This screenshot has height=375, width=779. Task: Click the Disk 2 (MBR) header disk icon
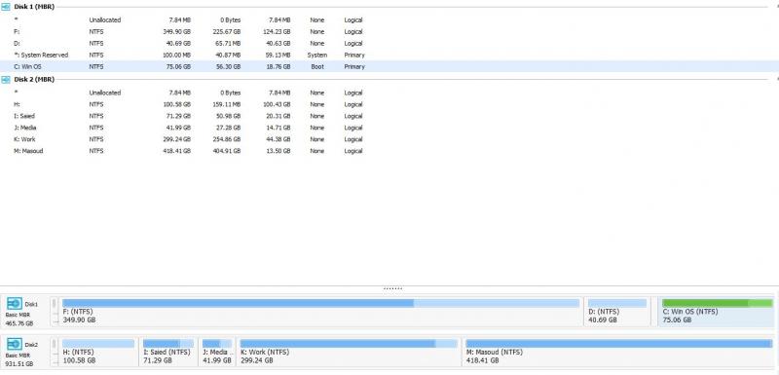point(6,80)
